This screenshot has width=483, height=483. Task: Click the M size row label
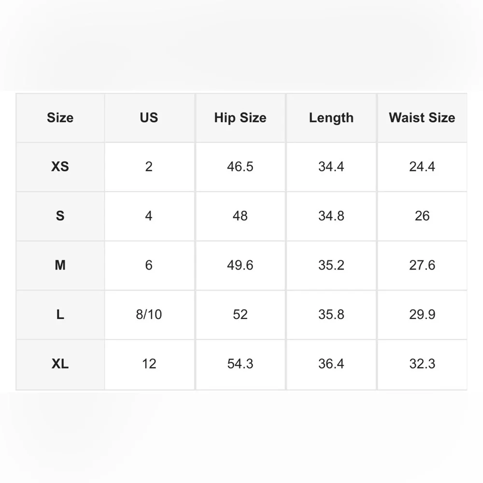point(60,265)
